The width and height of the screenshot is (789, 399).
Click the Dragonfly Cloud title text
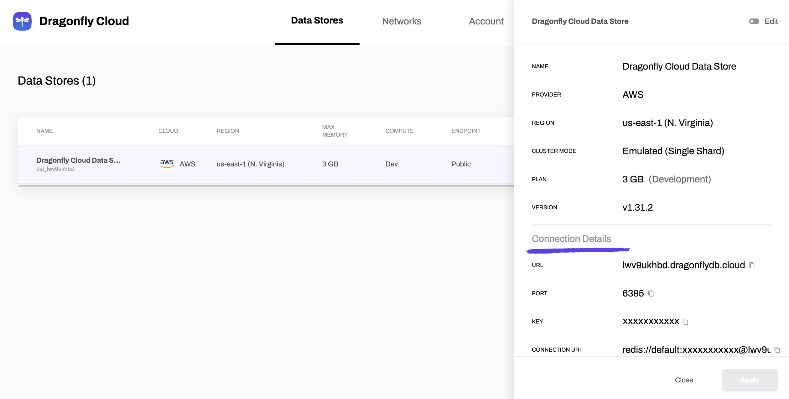tap(84, 21)
